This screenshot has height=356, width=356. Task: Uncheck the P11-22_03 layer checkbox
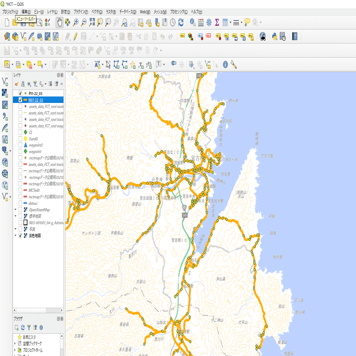pyautogui.click(x=20, y=93)
